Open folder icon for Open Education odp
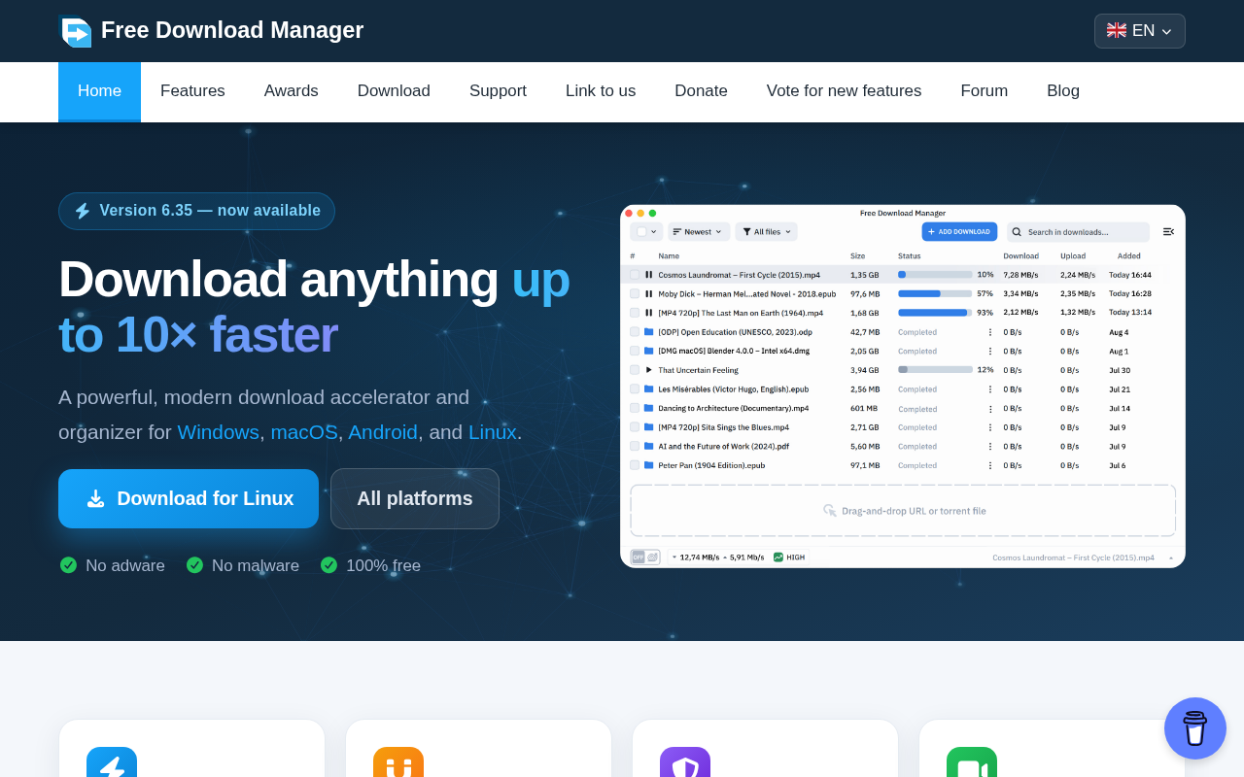 tap(648, 332)
